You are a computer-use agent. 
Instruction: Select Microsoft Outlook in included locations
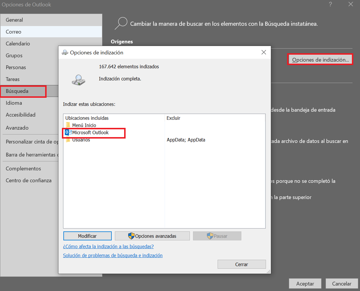(90, 132)
